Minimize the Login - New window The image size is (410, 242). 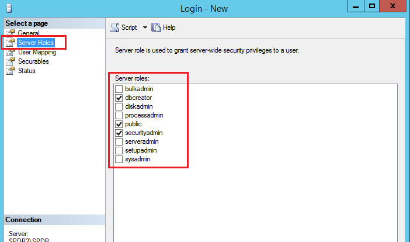[356, 6]
